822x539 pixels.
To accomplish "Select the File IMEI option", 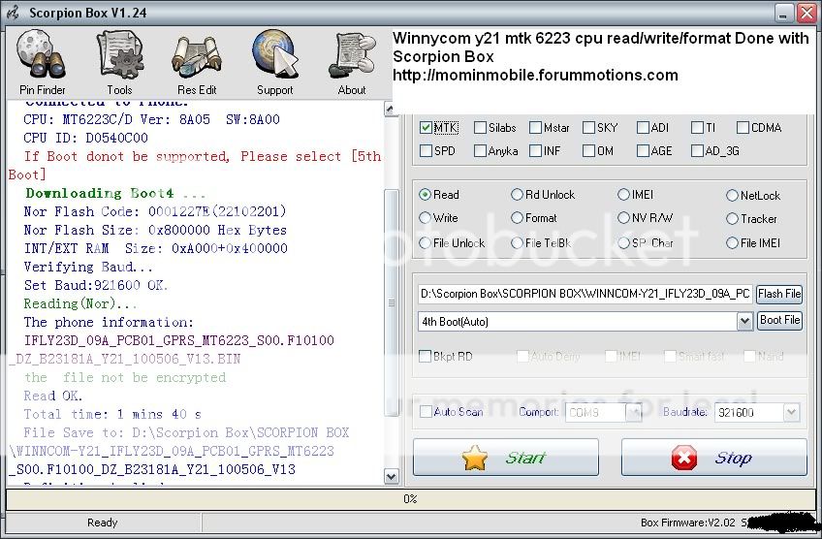I will coord(732,242).
